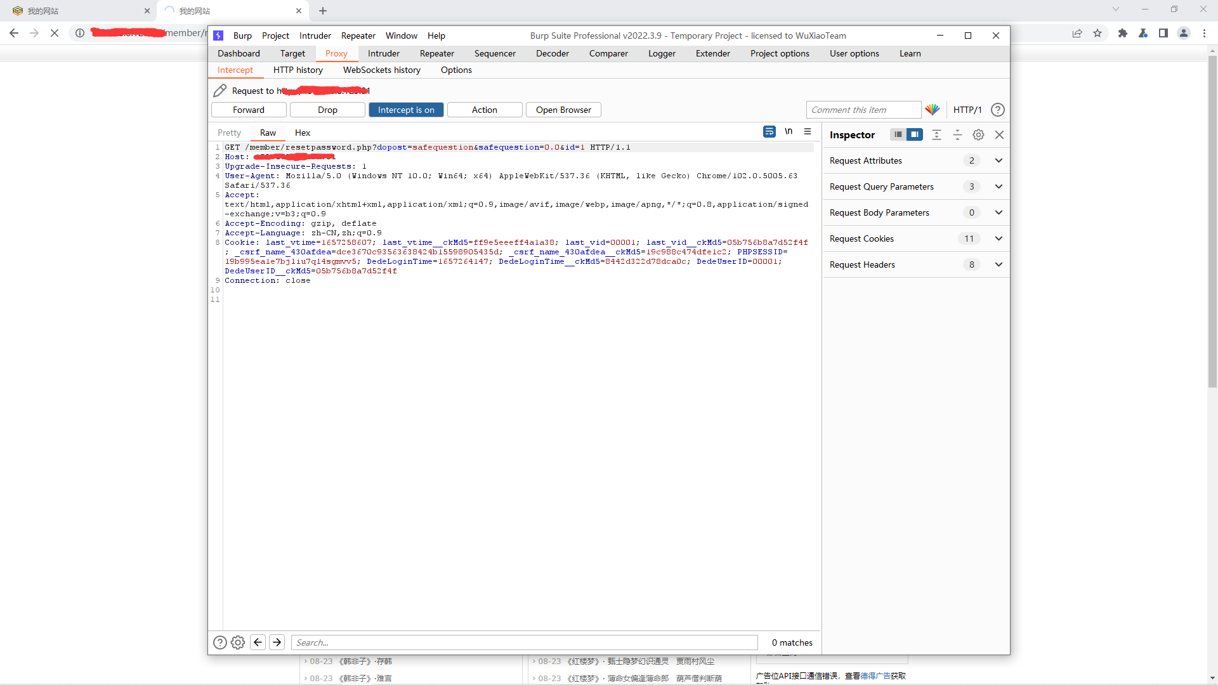Go to previous search match arrow
The image size is (1218, 685).
tap(258, 643)
